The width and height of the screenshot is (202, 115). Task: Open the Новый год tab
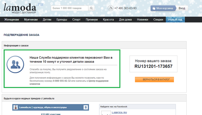coord(175,20)
